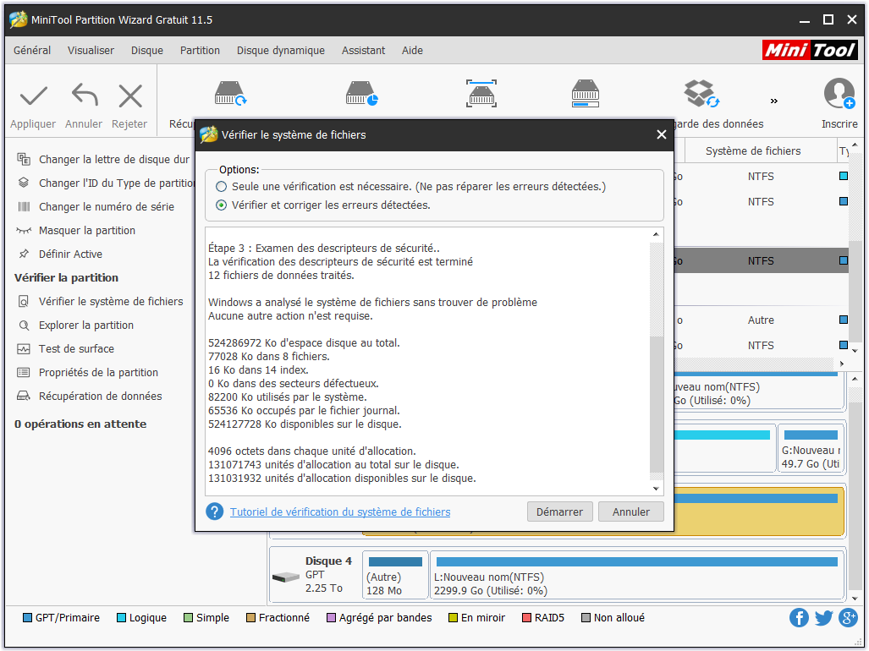Click partition list scroll down arrow
Viewport: 869px width, 651px height.
point(855,351)
